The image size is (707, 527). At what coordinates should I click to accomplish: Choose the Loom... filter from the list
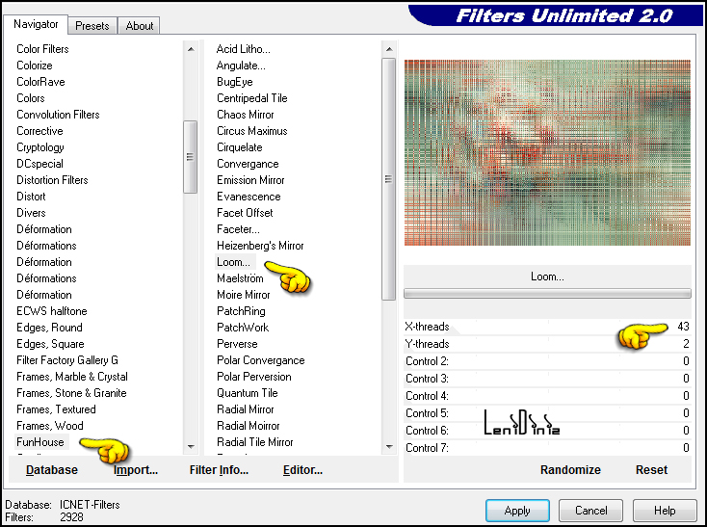pyautogui.click(x=233, y=262)
